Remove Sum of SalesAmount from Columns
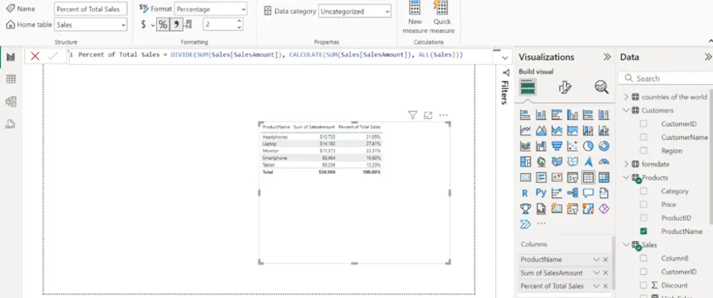713x298 pixels. (x=605, y=273)
